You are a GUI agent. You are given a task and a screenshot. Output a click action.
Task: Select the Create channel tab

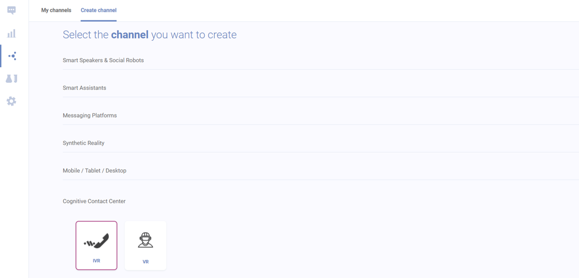98,10
